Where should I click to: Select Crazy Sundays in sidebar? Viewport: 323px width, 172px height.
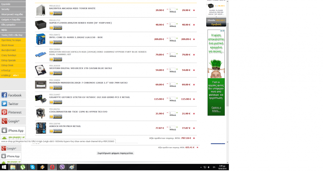[13, 55]
